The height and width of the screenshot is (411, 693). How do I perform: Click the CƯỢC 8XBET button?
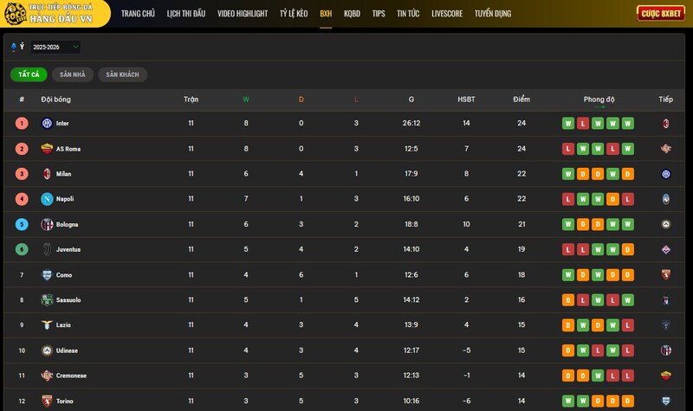coord(661,14)
